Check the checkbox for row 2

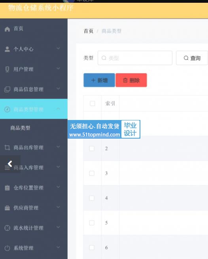point(92,149)
